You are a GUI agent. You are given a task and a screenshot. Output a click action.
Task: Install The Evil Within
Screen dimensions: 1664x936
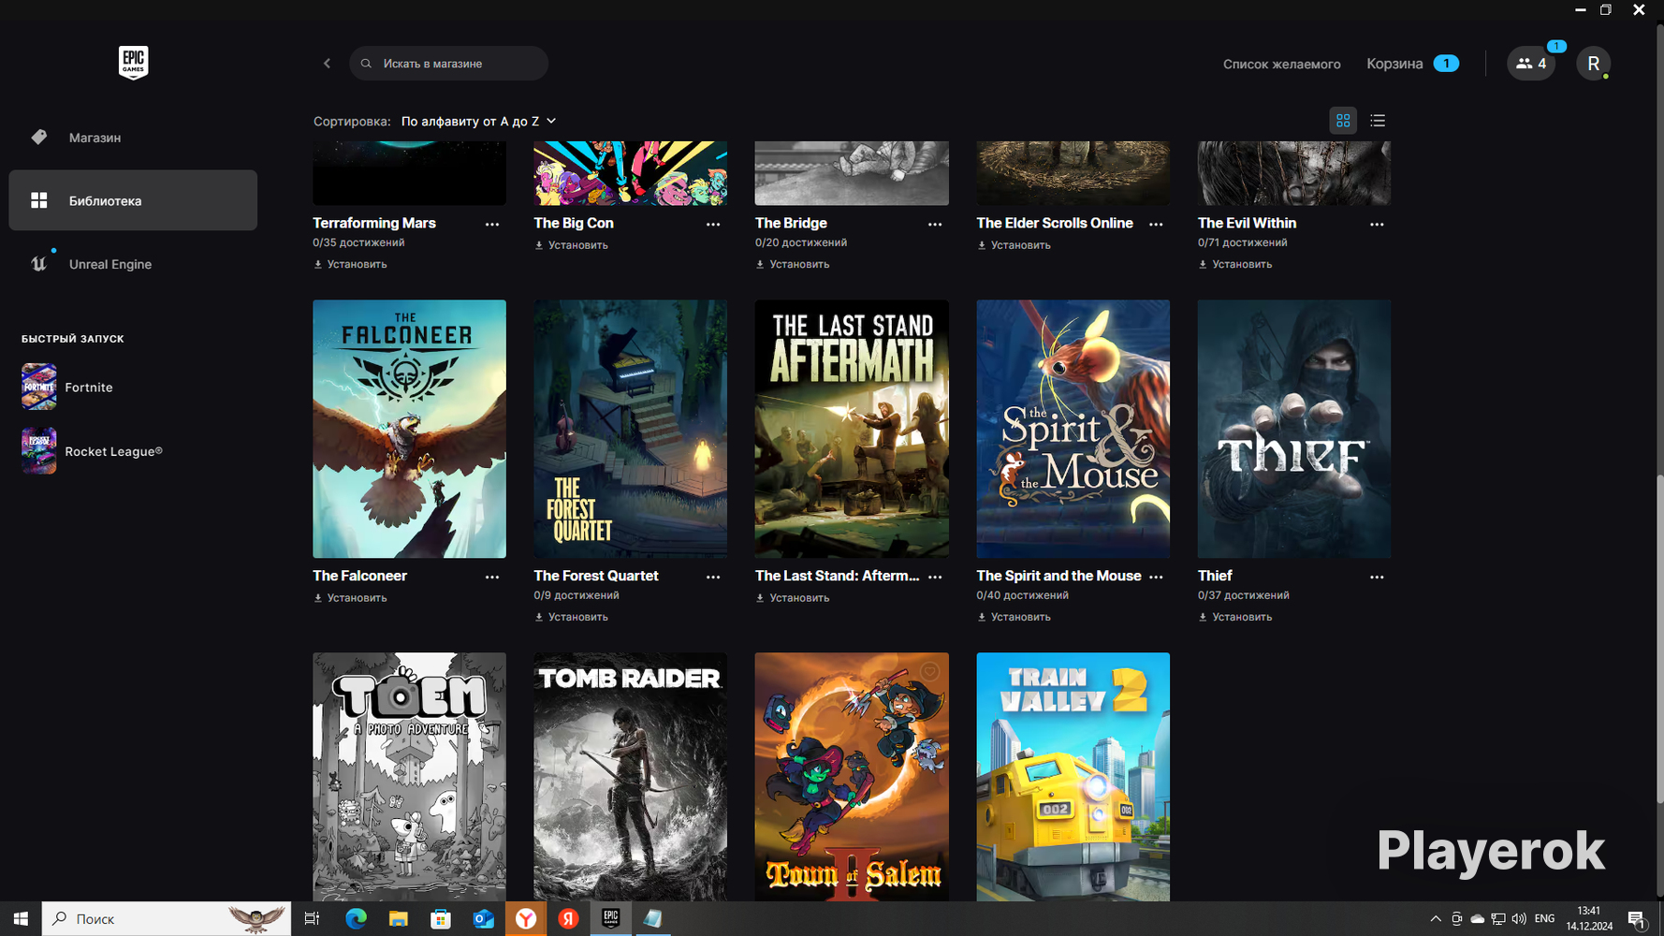point(1235,265)
